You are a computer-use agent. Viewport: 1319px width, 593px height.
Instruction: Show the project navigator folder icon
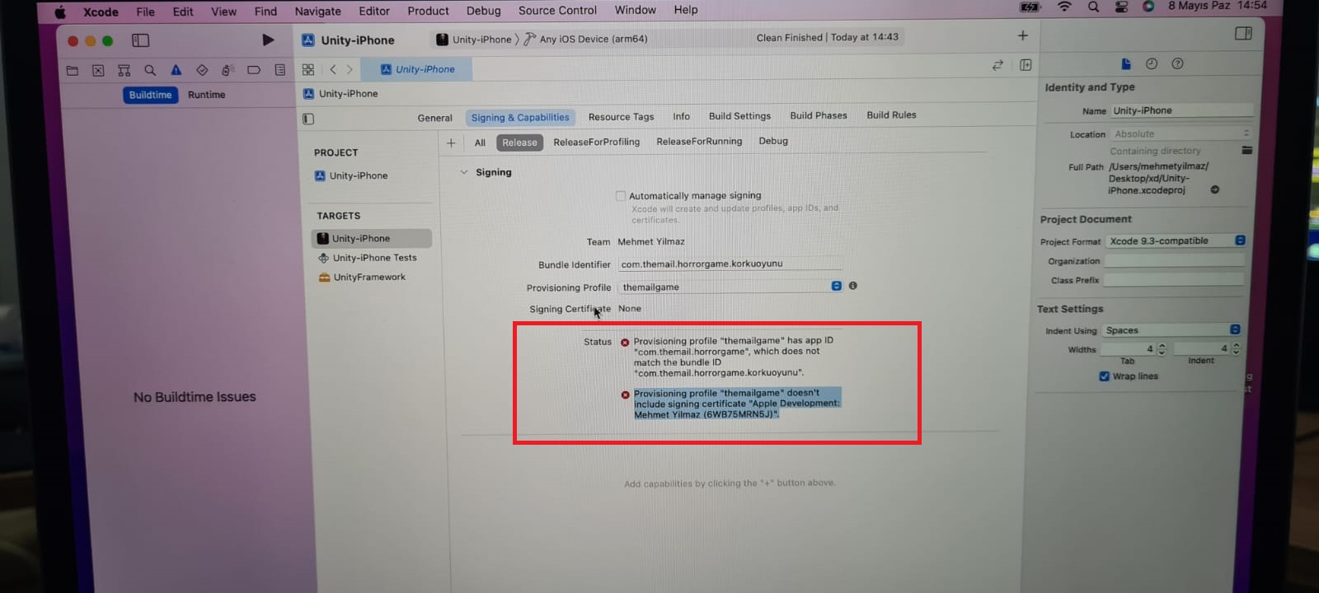click(x=73, y=70)
